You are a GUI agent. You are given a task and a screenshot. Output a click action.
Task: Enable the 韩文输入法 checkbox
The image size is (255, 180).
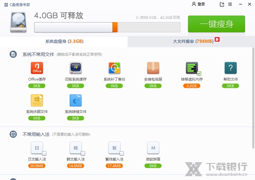pyautogui.click(x=83, y=153)
